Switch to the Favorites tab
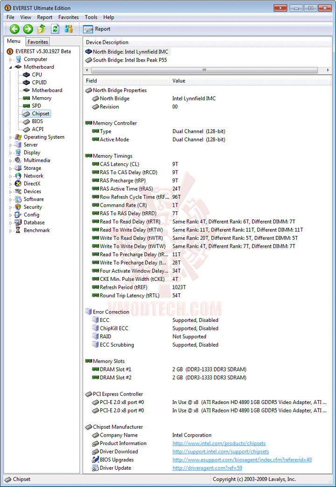 (x=38, y=42)
